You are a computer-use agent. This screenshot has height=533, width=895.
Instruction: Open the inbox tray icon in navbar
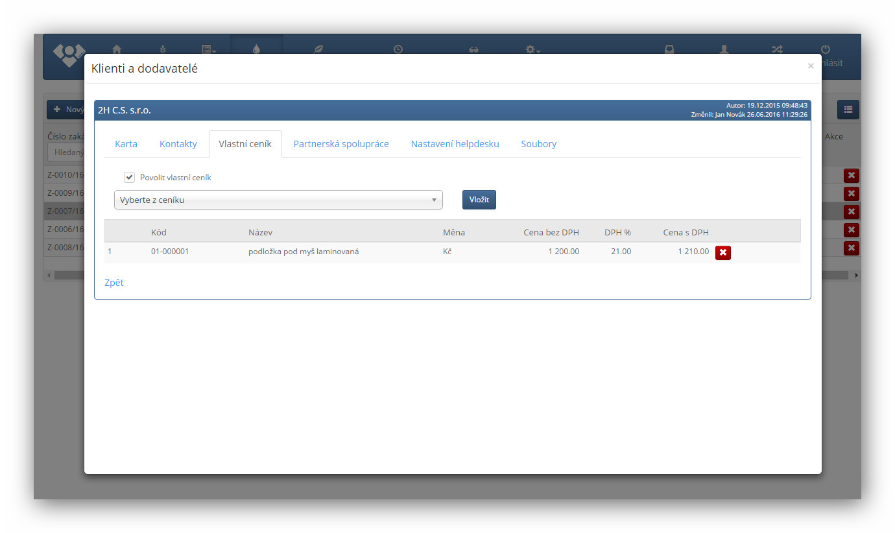point(669,49)
